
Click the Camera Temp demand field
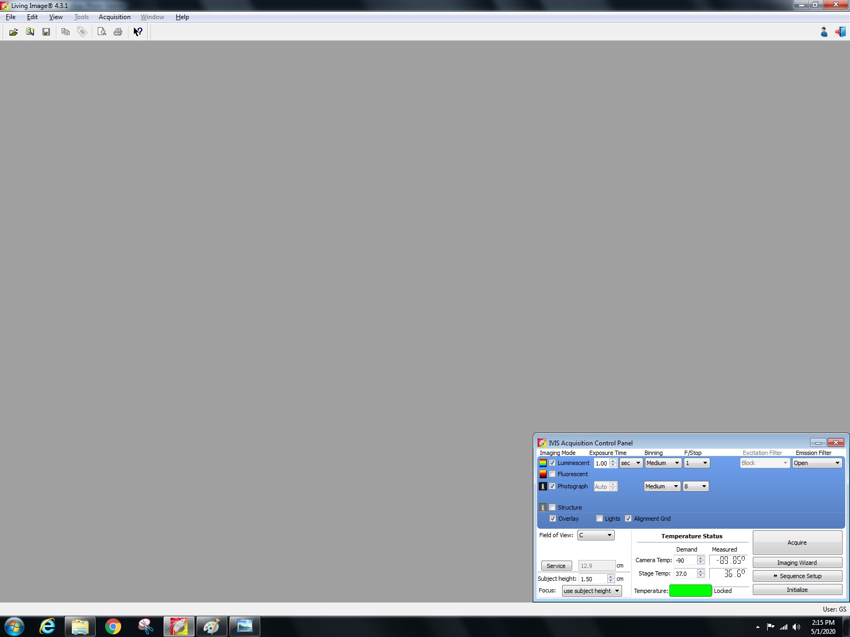tap(685, 561)
